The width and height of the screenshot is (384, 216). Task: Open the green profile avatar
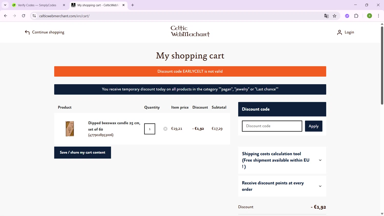pos(369,16)
